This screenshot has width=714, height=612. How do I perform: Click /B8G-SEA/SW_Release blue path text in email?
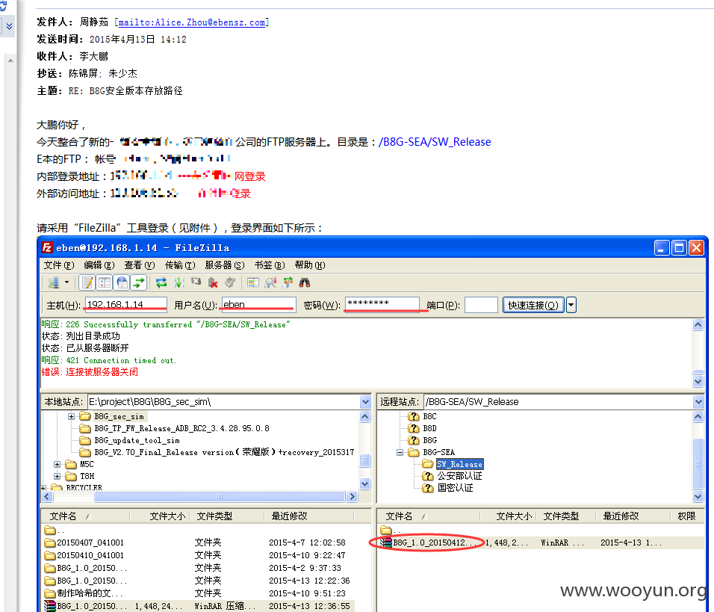[435, 142]
